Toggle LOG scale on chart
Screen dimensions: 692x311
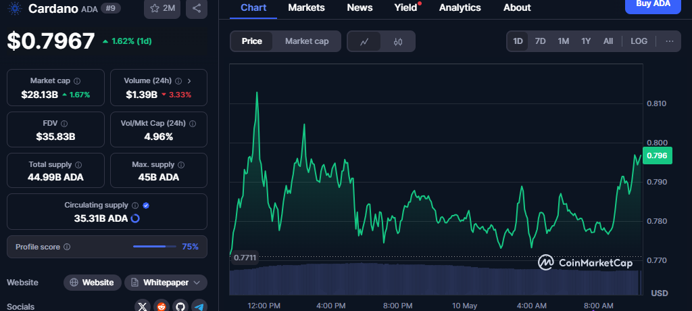pos(639,41)
